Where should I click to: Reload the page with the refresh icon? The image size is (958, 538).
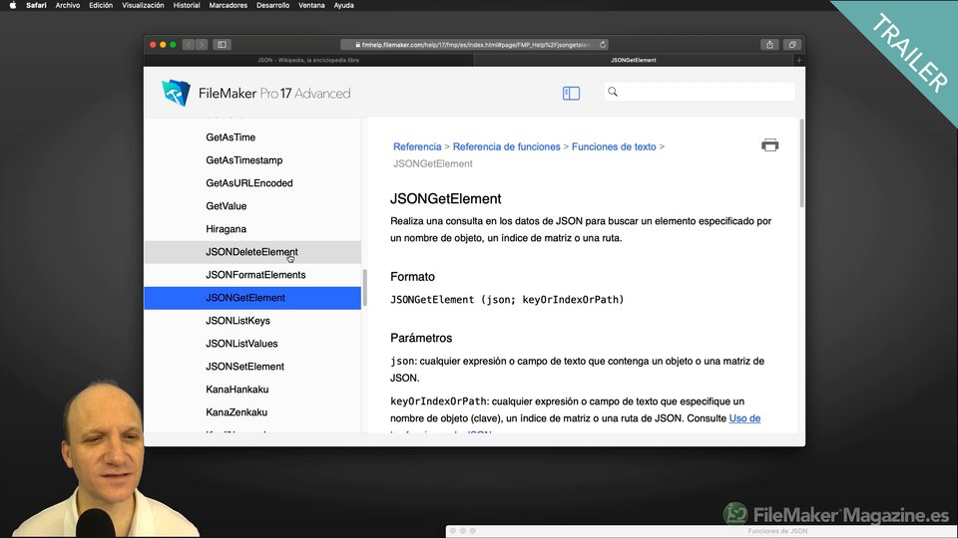[x=603, y=45]
